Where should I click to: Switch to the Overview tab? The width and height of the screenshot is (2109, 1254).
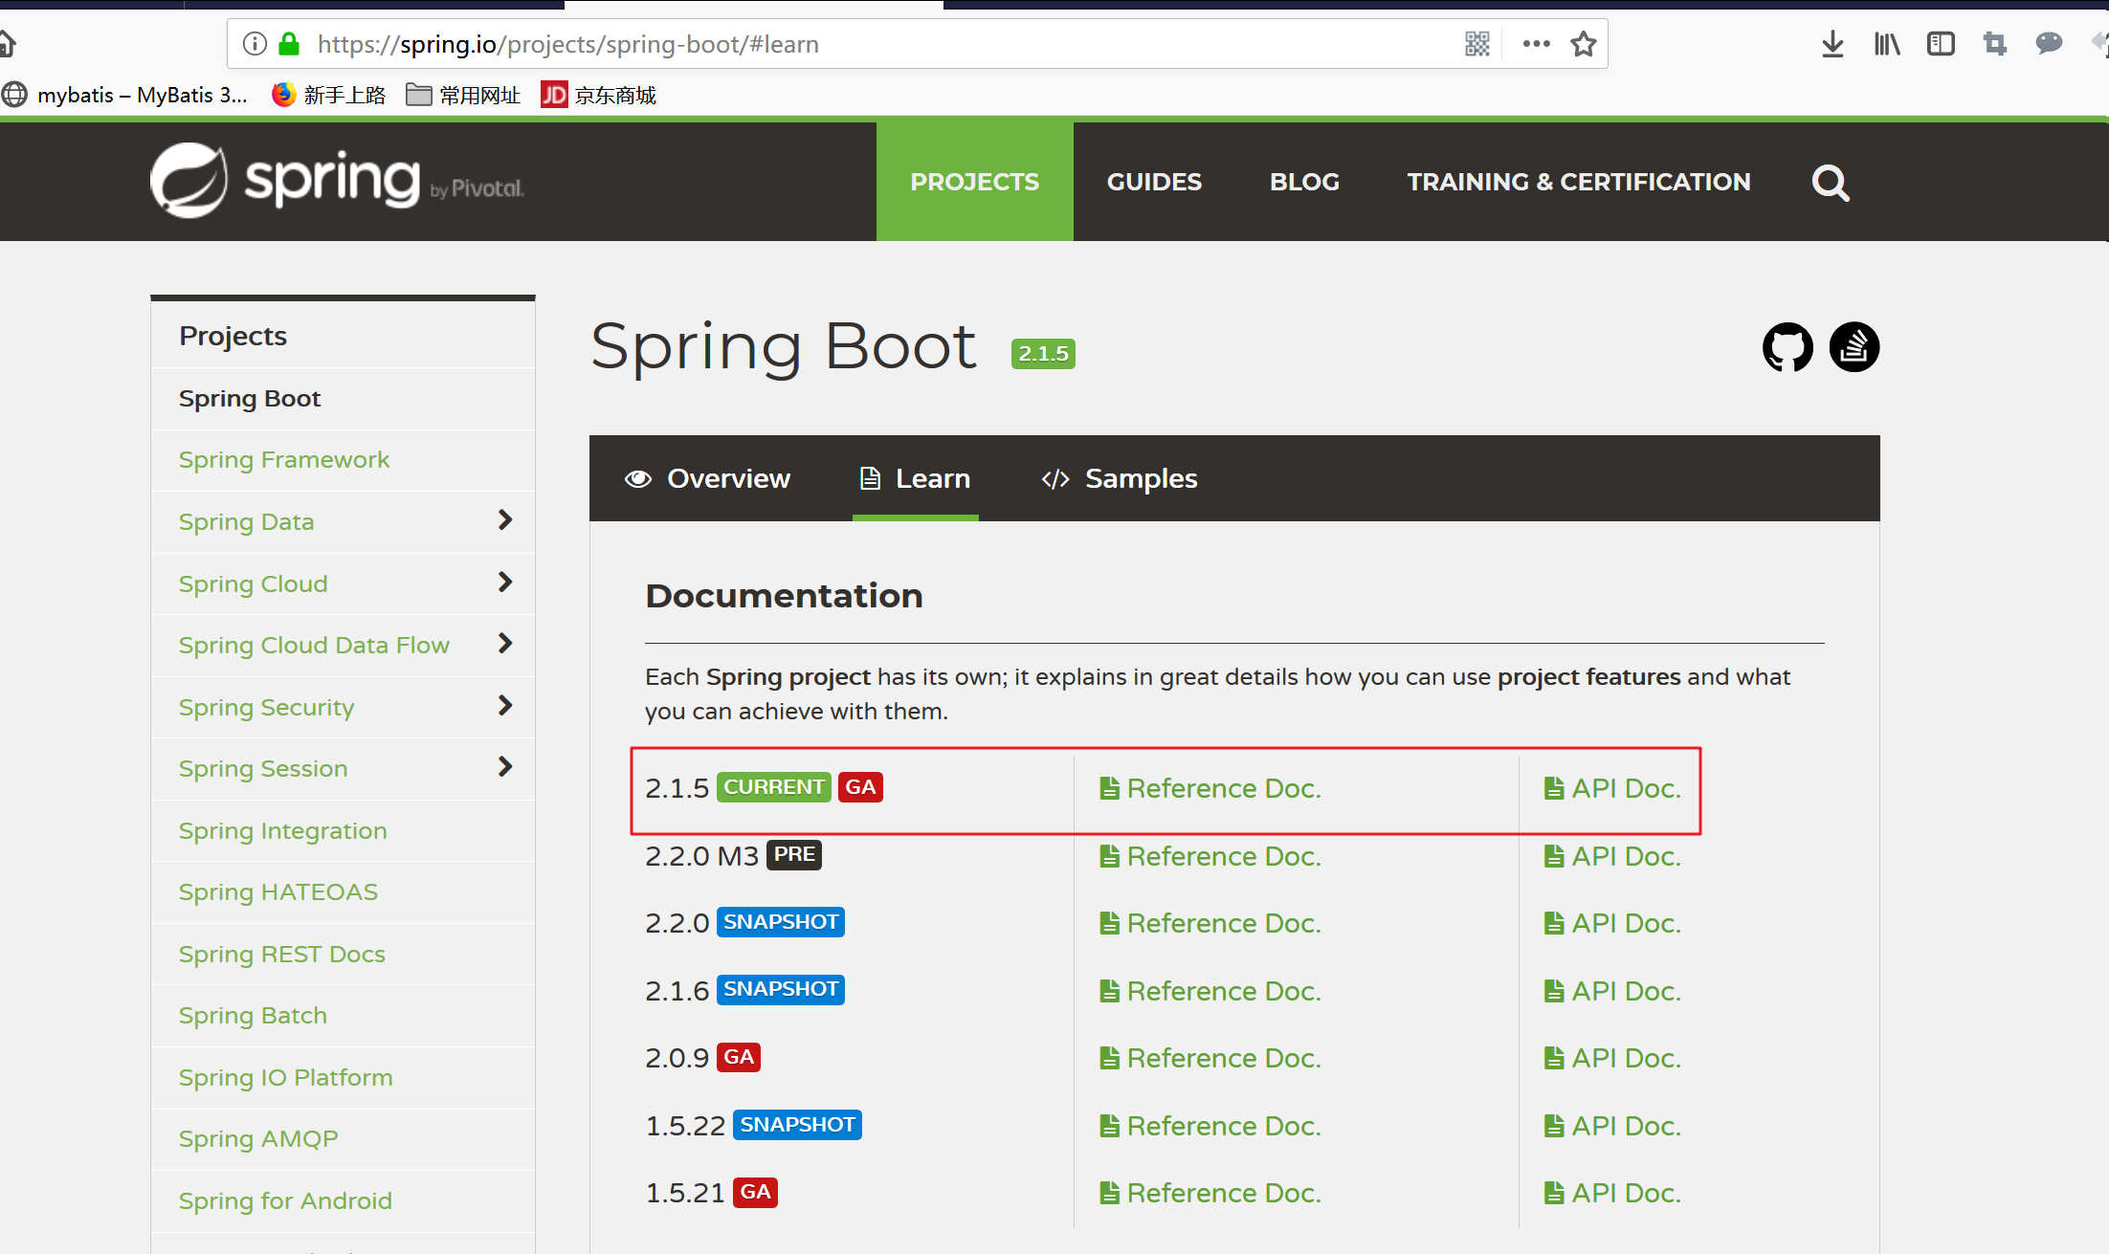point(708,478)
